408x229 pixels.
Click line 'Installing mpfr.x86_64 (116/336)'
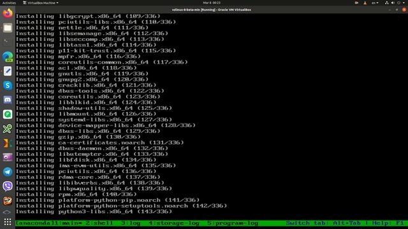pyautogui.click(x=78, y=57)
